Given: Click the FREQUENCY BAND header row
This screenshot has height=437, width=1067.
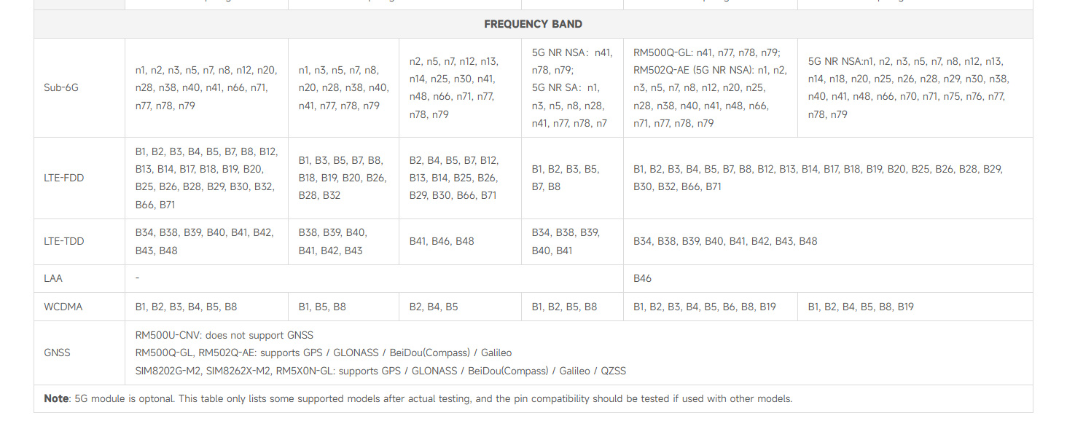Looking at the screenshot, I should (533, 24).
